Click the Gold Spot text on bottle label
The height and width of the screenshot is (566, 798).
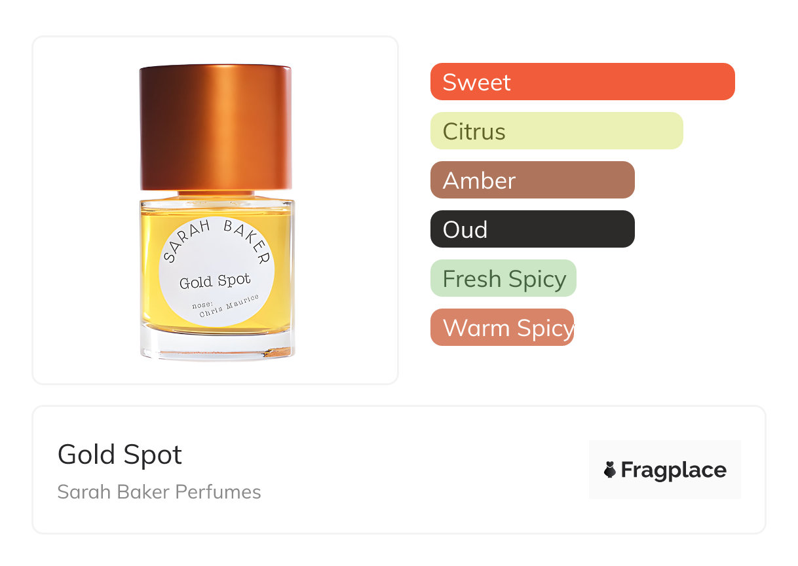[x=215, y=282]
